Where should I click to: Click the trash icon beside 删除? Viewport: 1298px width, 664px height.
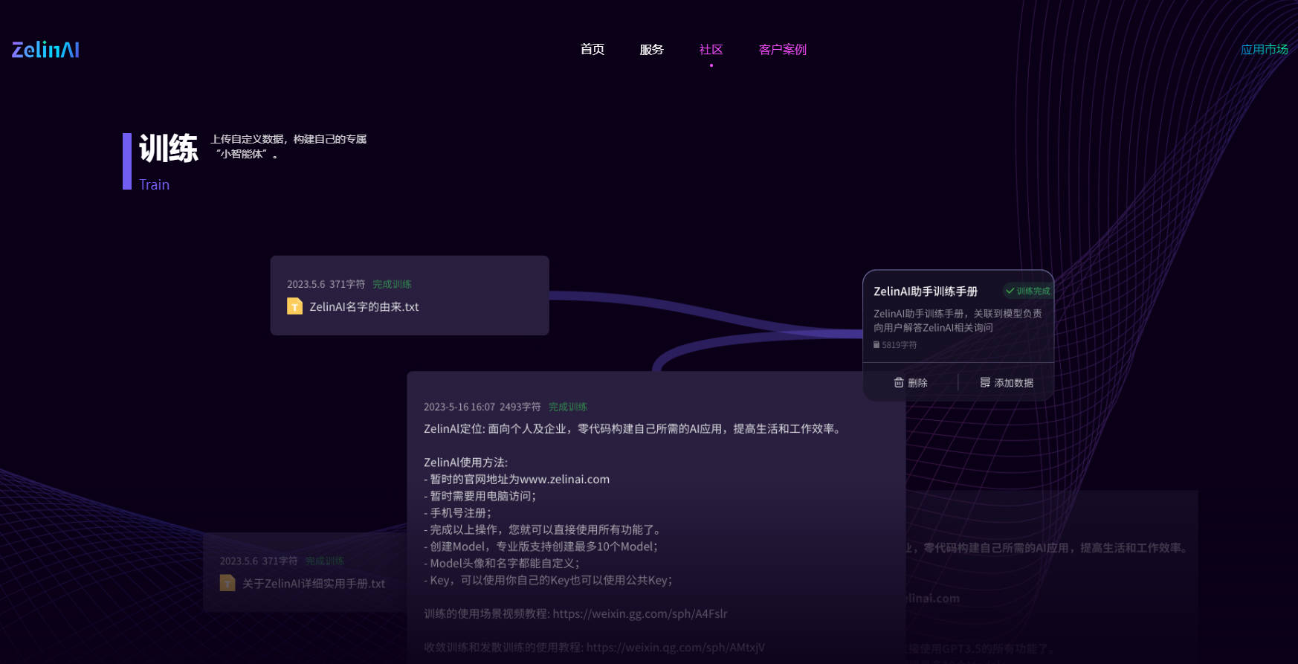pos(899,382)
